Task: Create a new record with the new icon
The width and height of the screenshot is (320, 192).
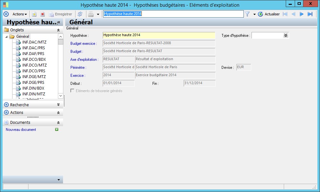Action: (x=34, y=14)
